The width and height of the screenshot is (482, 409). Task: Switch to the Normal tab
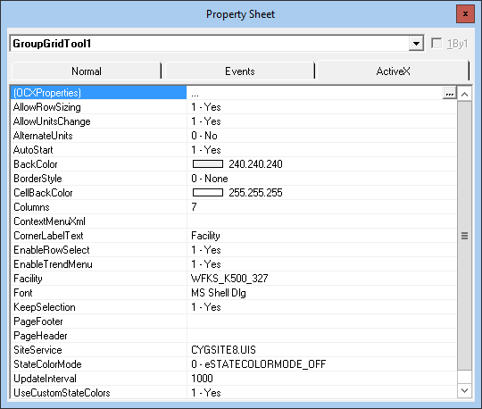tap(86, 71)
